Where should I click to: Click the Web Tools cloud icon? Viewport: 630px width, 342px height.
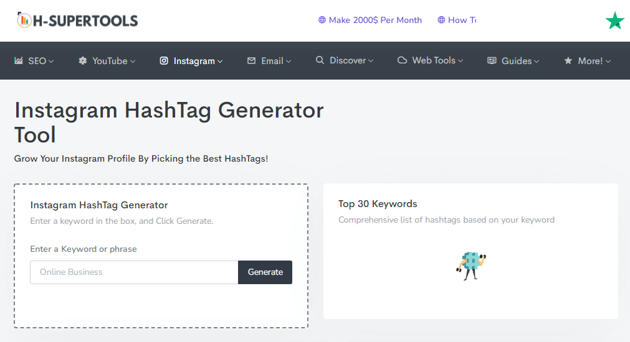click(x=403, y=61)
